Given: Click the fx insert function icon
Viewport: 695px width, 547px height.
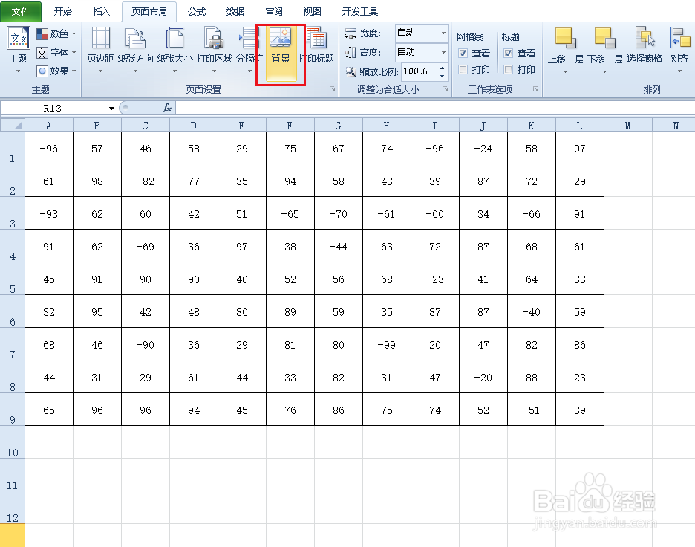Looking at the screenshot, I should [x=167, y=108].
